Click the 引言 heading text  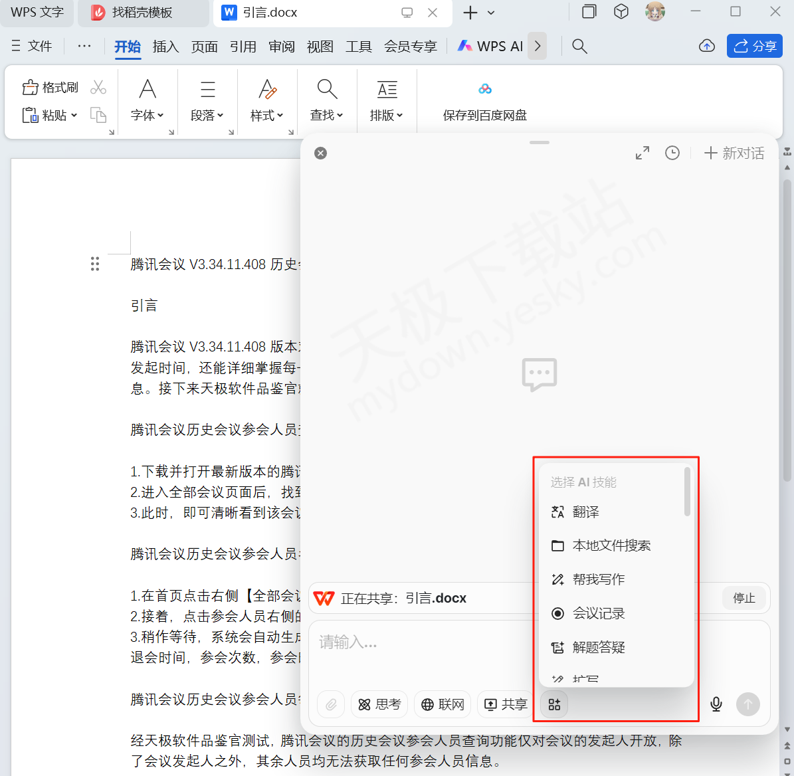pos(144,305)
